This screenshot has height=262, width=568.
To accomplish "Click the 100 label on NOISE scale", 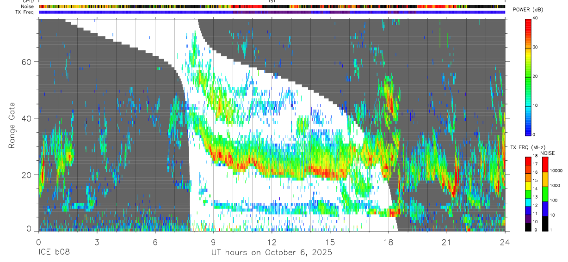I will pyautogui.click(x=554, y=200).
